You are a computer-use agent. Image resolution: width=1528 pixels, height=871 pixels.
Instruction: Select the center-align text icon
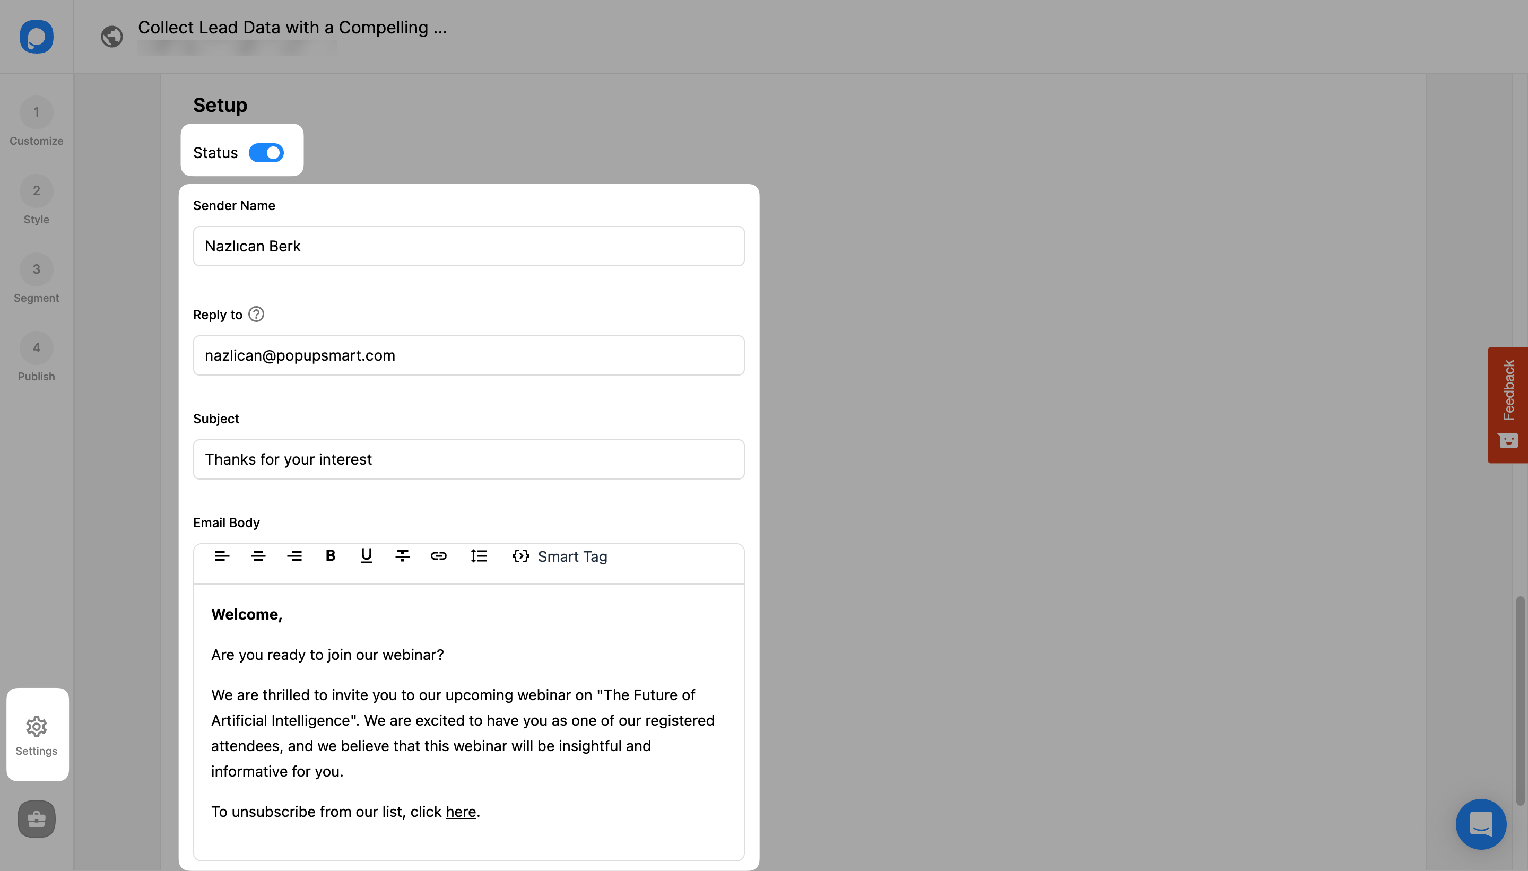(x=258, y=556)
